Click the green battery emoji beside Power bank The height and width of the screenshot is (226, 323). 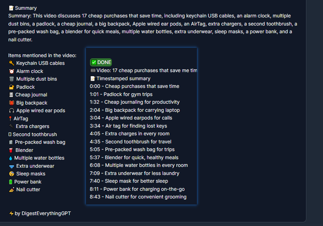(x=11, y=182)
